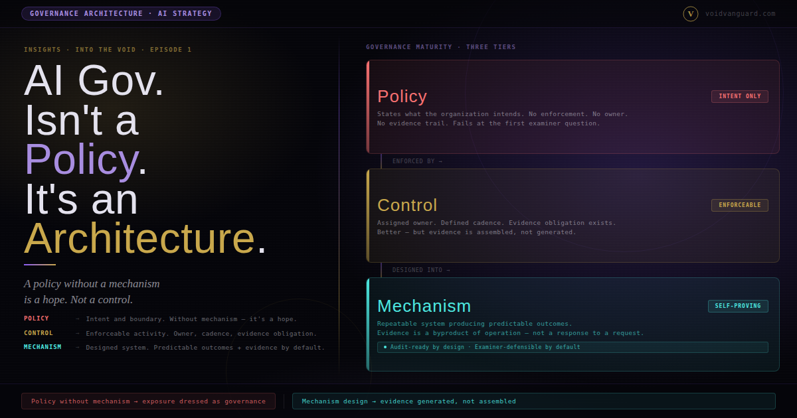The width and height of the screenshot is (797, 418).
Task: Click 'Enforceable activity. Owner, cadence' legend description
Action: click(201, 334)
